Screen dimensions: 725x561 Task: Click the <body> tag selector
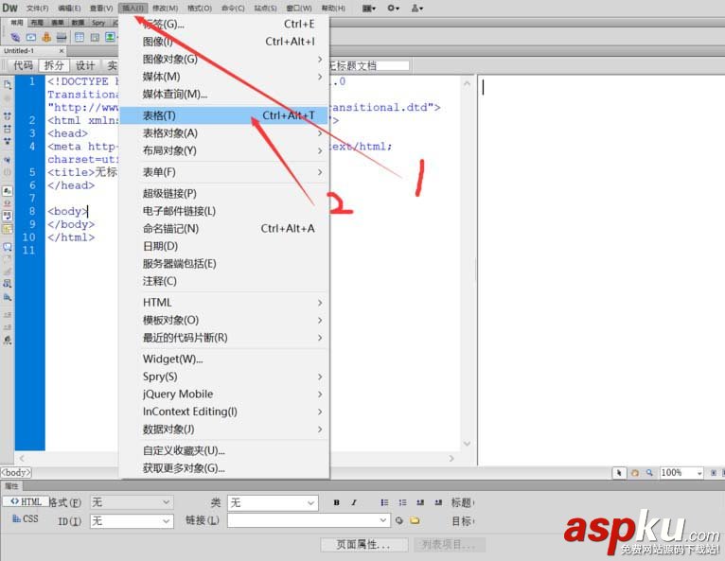click(16, 473)
